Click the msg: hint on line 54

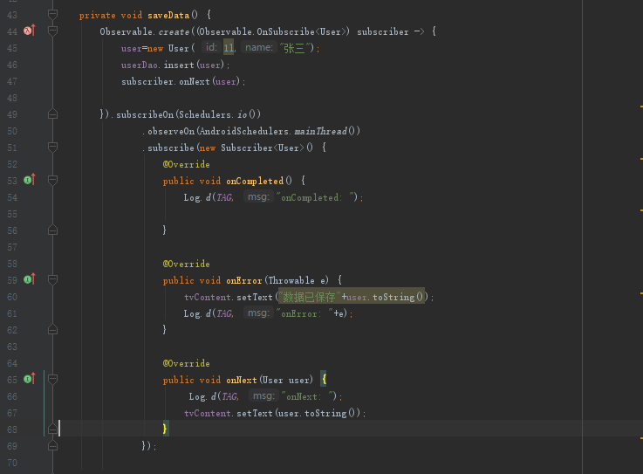[258, 196]
